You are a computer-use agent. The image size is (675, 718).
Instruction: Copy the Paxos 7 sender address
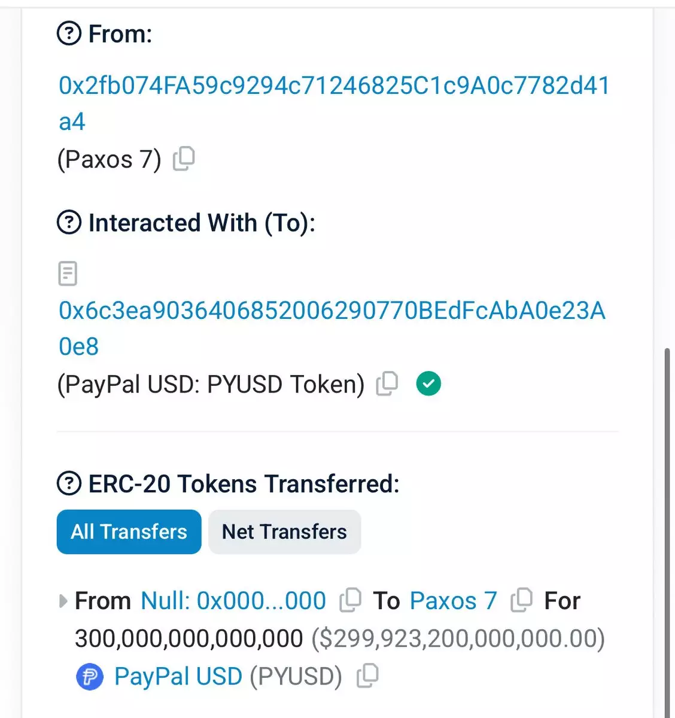[x=184, y=159]
